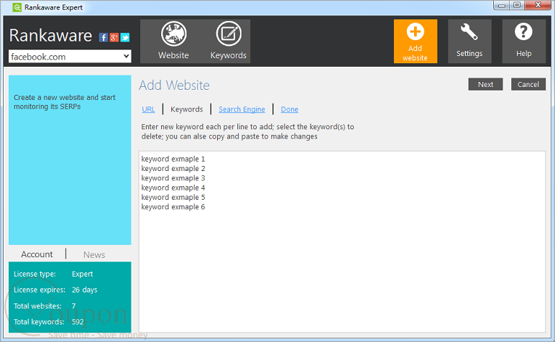Visit Rankaware Facebook page icon
555x342 pixels.
pyautogui.click(x=104, y=37)
